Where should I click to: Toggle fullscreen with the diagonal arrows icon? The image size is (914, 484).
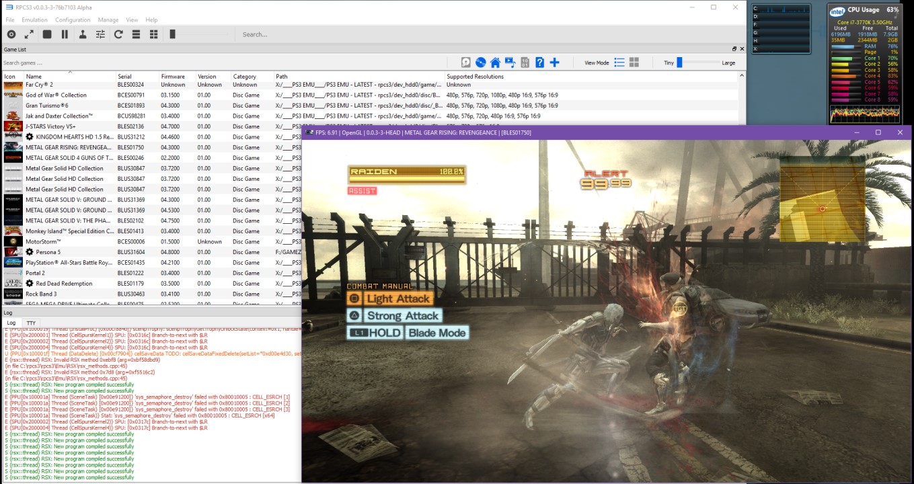point(29,34)
